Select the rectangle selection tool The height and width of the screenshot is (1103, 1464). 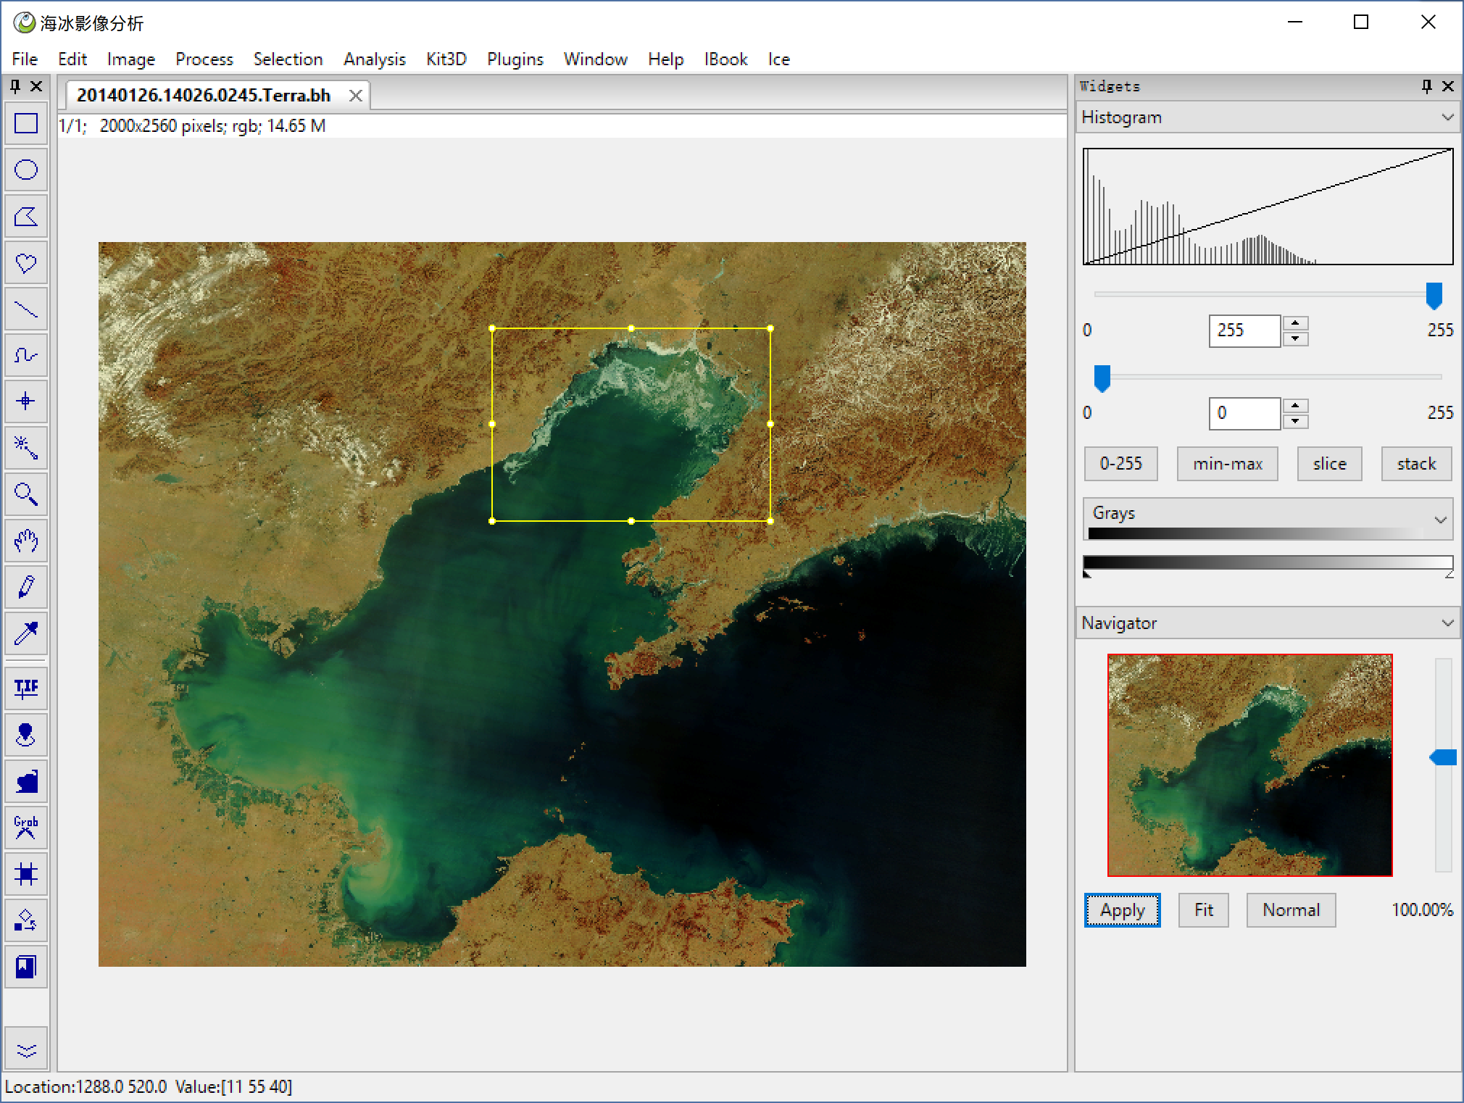coord(26,124)
